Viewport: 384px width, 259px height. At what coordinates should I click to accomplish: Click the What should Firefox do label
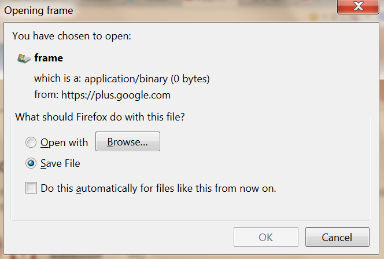point(100,117)
